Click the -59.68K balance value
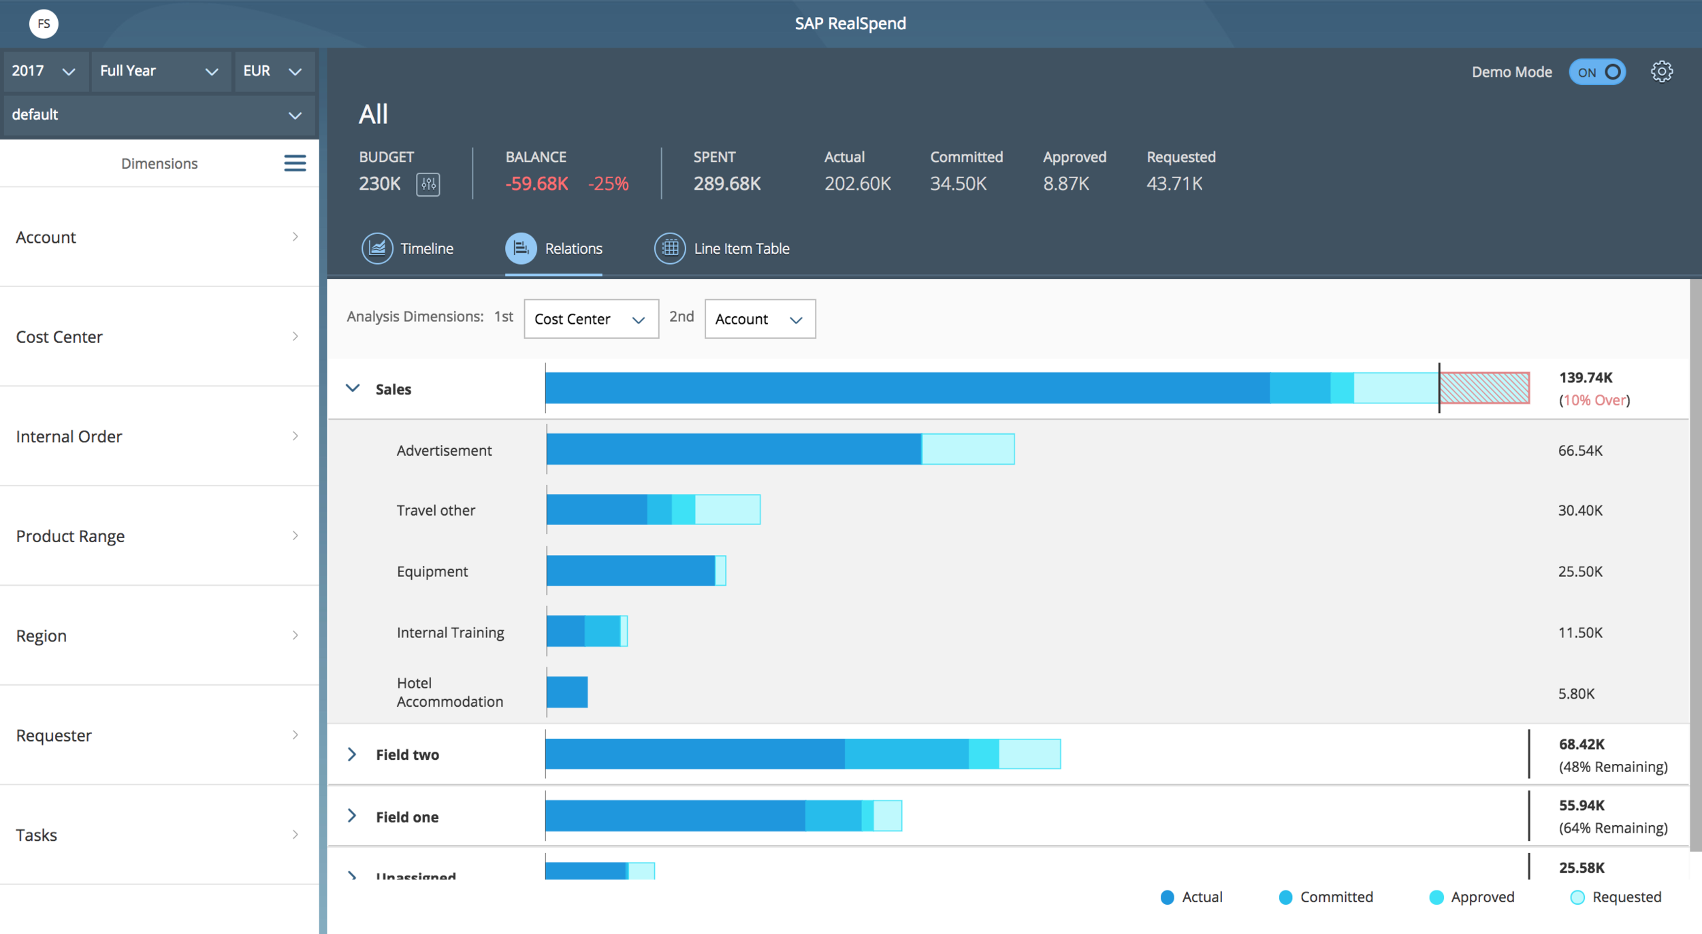 click(x=536, y=184)
